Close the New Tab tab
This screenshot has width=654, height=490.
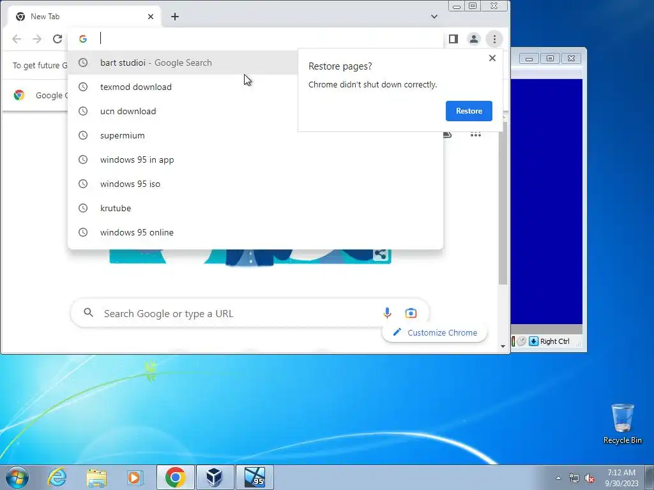coord(151,17)
